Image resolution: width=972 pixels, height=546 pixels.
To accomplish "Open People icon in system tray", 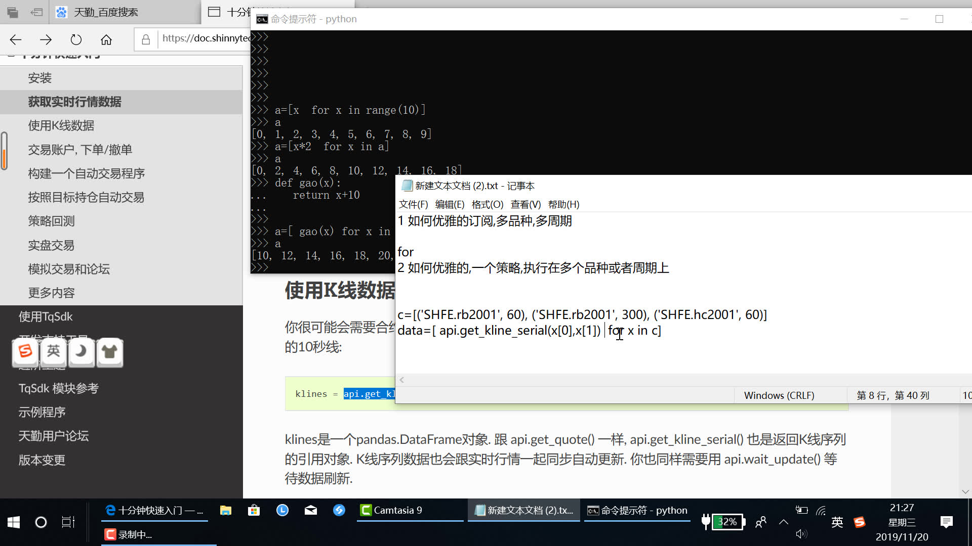I will 760,522.
